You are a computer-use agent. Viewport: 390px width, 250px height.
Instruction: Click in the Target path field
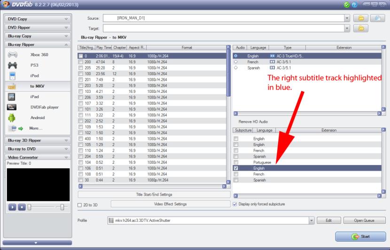click(x=224, y=28)
